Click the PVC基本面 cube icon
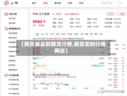The image size is (127, 96). click(6, 75)
